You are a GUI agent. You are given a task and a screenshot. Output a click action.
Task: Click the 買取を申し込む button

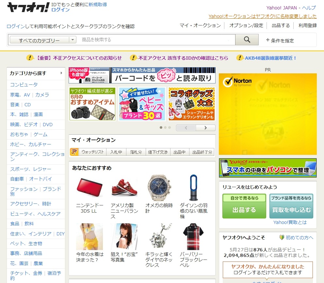pyautogui.click(x=291, y=206)
